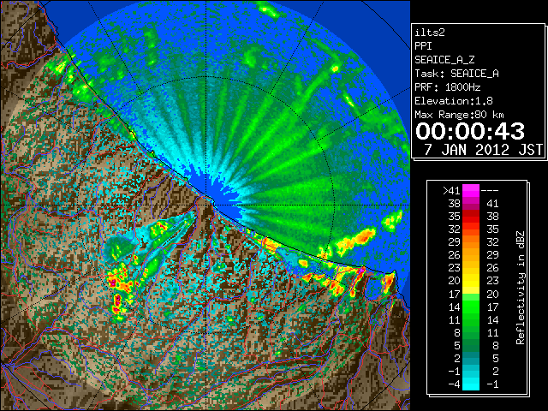This screenshot has width=548, height=411.
Task: Click the 'PPI' scan type text
Action: [423, 46]
